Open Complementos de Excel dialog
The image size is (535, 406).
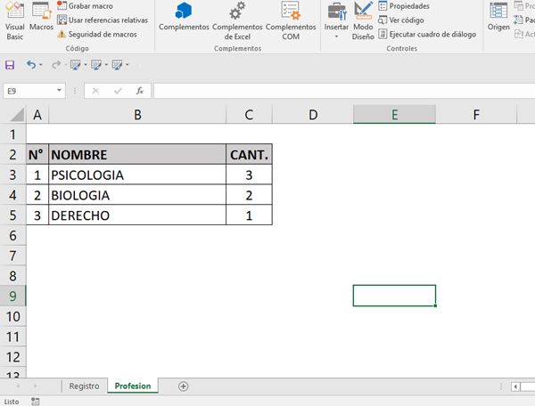[237, 20]
